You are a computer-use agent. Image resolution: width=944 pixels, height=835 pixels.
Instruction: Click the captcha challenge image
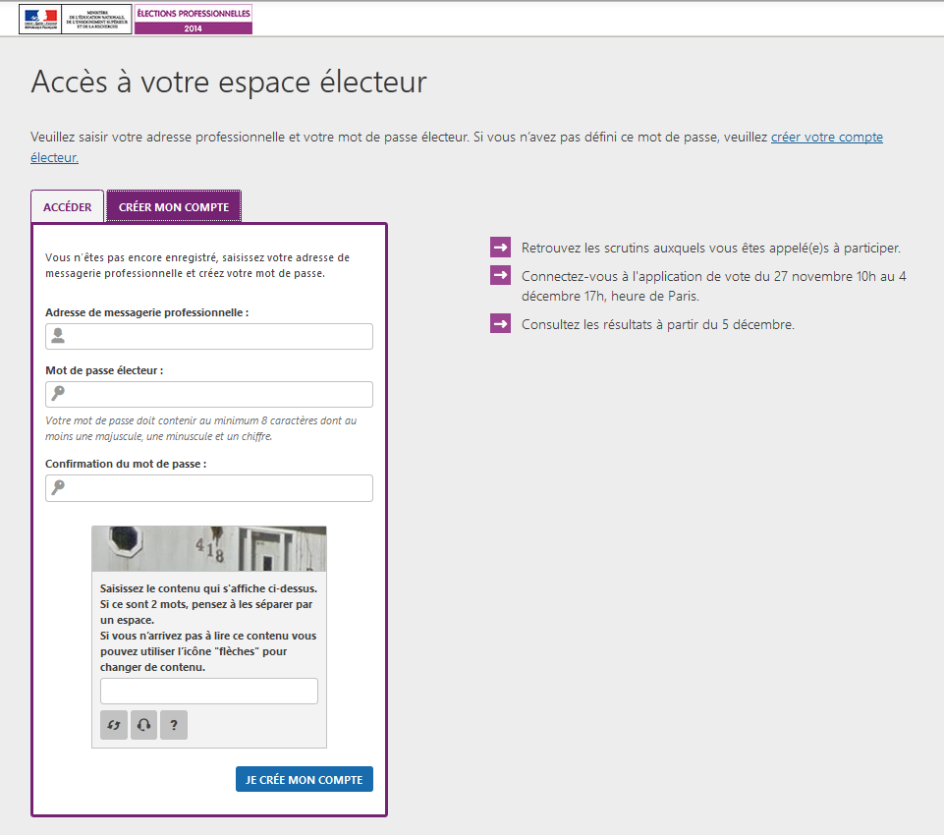pos(208,549)
